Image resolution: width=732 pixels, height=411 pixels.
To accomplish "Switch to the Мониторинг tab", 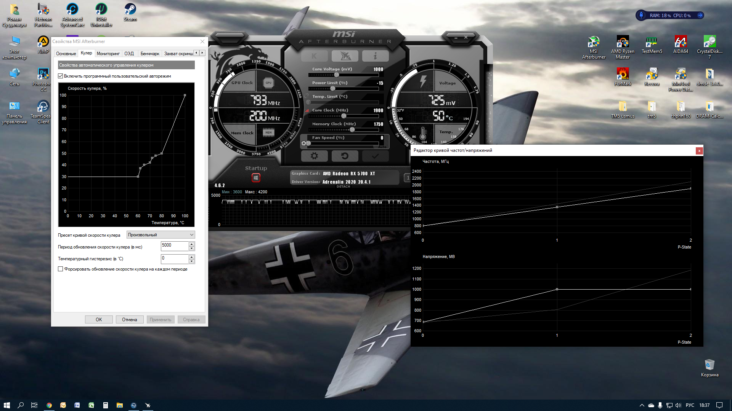I will point(108,54).
